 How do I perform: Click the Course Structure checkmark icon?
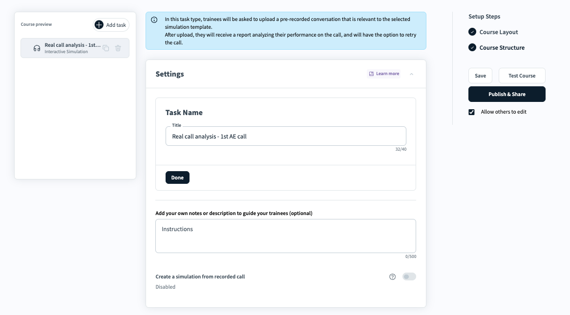[x=472, y=48]
